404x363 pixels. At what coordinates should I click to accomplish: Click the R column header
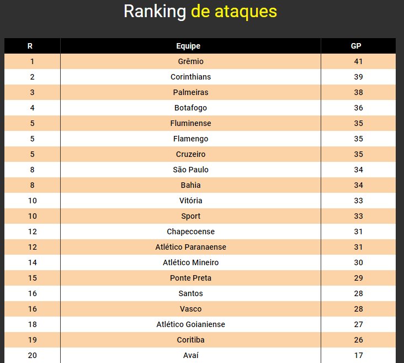click(x=30, y=46)
